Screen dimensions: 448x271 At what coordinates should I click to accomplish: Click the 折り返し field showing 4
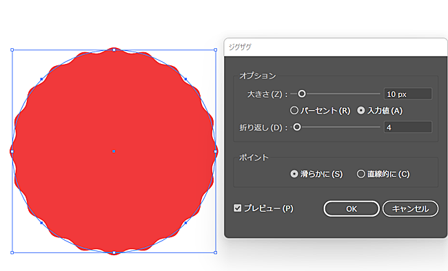(x=408, y=127)
